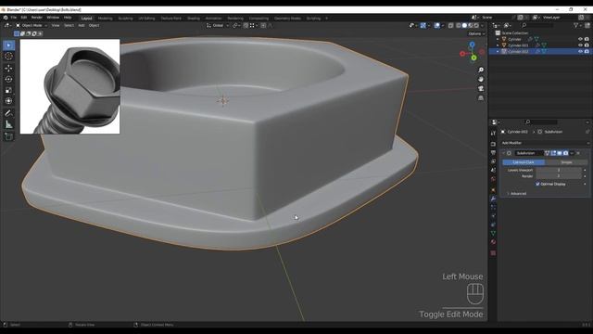
Task: Select Simple subdivision type
Action: pyautogui.click(x=566, y=162)
